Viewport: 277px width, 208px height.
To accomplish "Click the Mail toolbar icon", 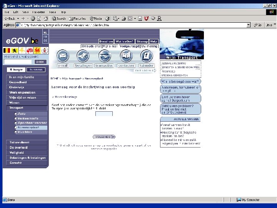I will (x=115, y=18).
